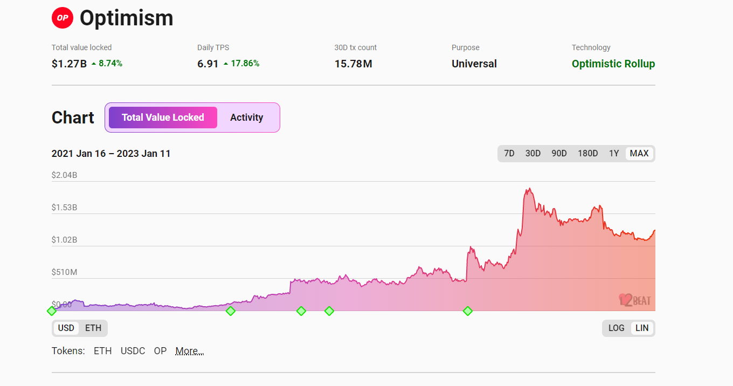This screenshot has width=733, height=386.
Task: Click the 17.86% TPS change value
Action: pos(245,64)
